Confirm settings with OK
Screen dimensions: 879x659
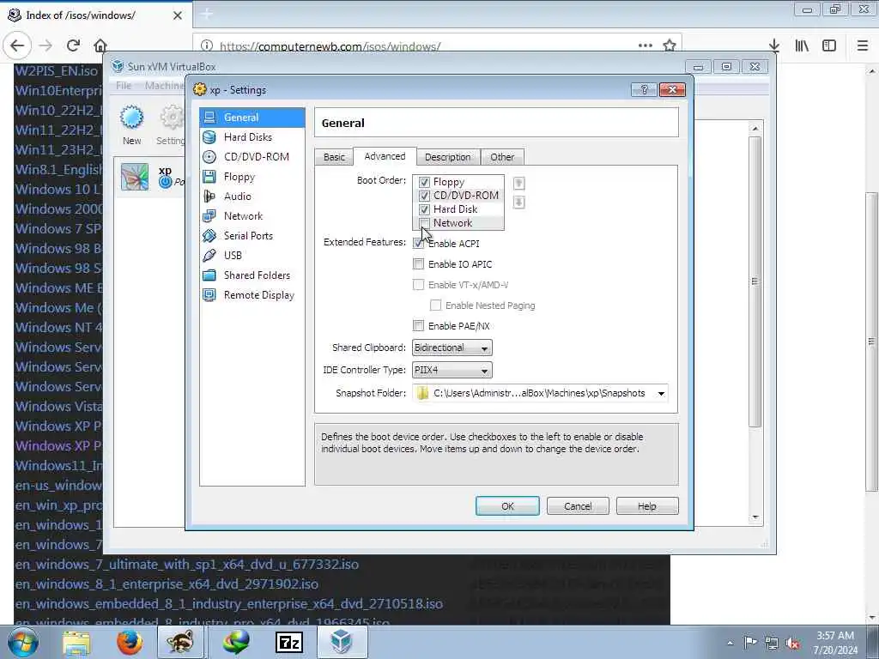click(507, 506)
